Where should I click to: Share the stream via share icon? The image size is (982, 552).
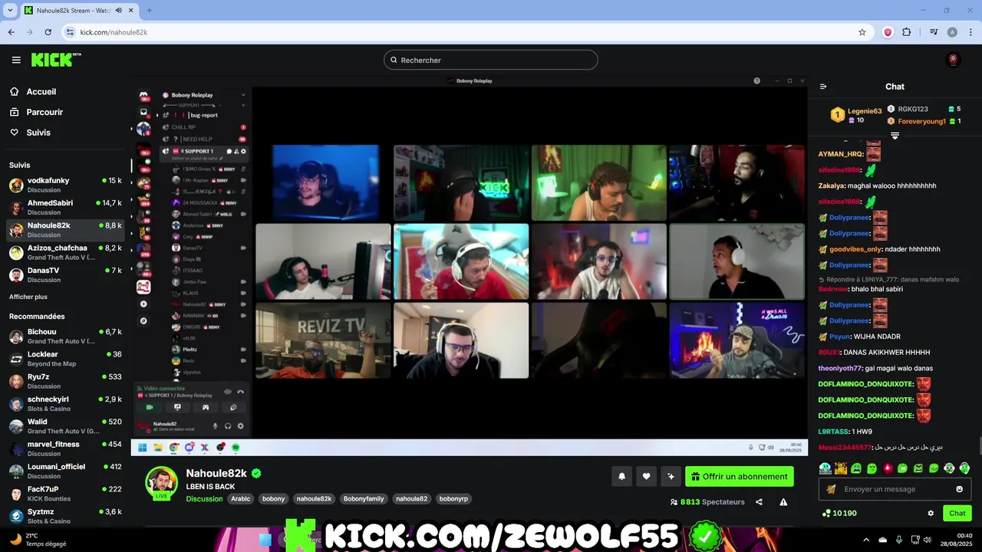pos(759,502)
